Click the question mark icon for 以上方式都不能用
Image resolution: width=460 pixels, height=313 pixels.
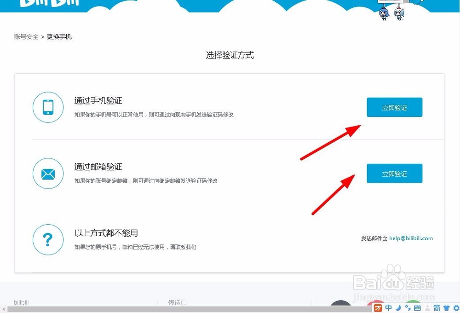click(48, 240)
